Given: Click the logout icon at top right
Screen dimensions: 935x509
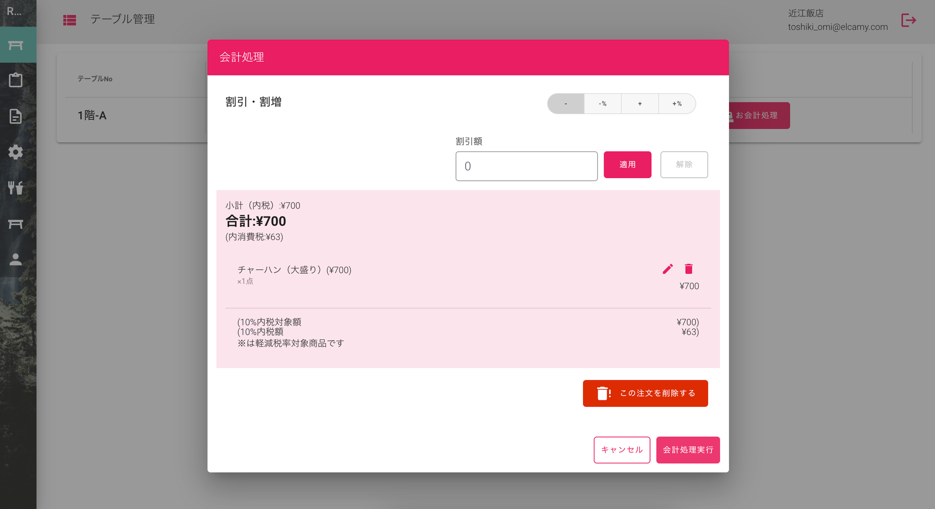Looking at the screenshot, I should tap(909, 20).
